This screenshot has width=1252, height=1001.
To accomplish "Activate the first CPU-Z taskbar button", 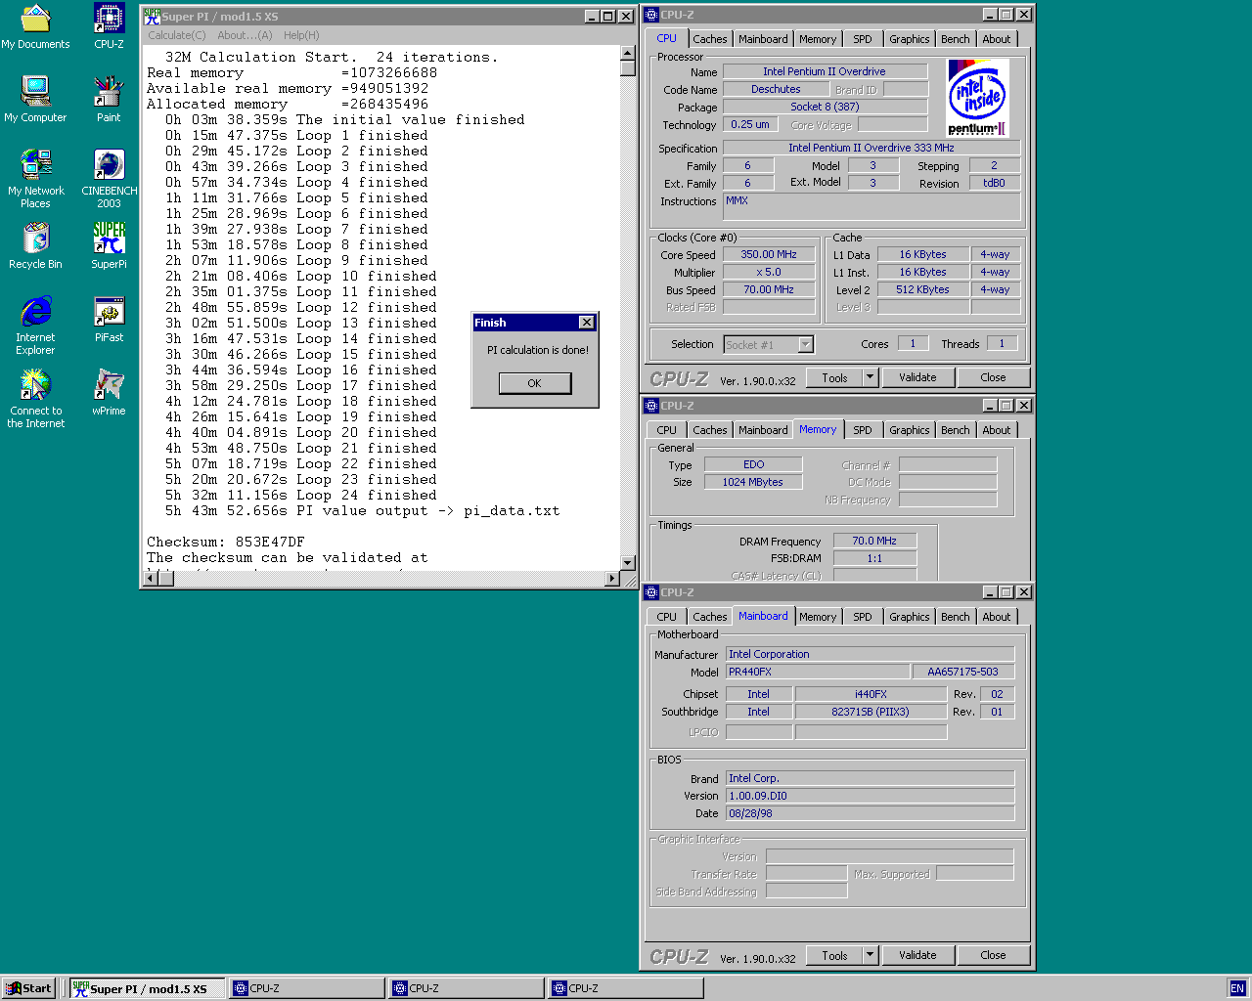I will click(306, 988).
